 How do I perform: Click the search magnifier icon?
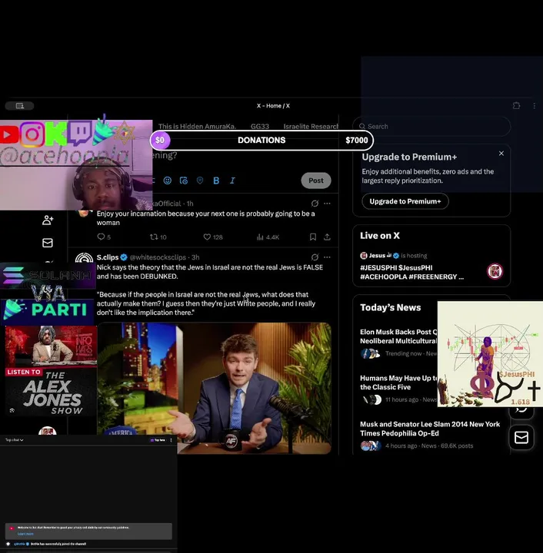362,126
